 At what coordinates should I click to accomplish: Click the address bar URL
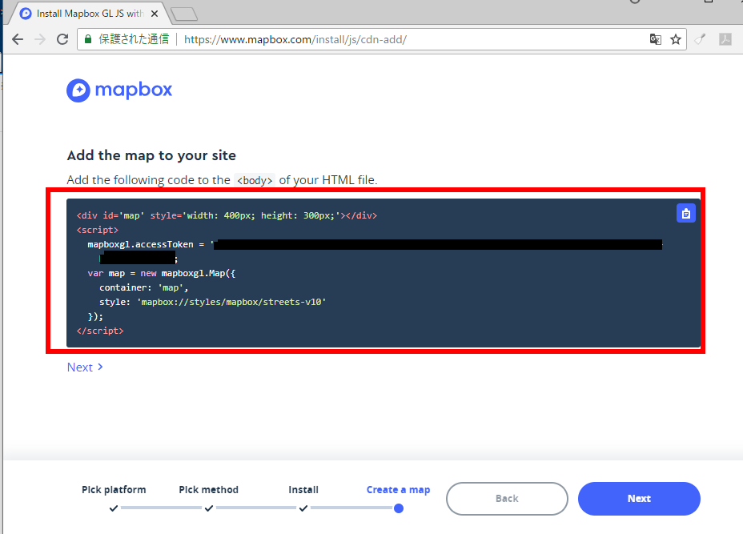[295, 39]
